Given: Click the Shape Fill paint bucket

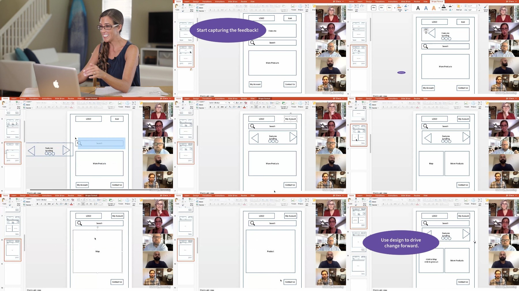Looking at the screenshot, I should point(399,6).
